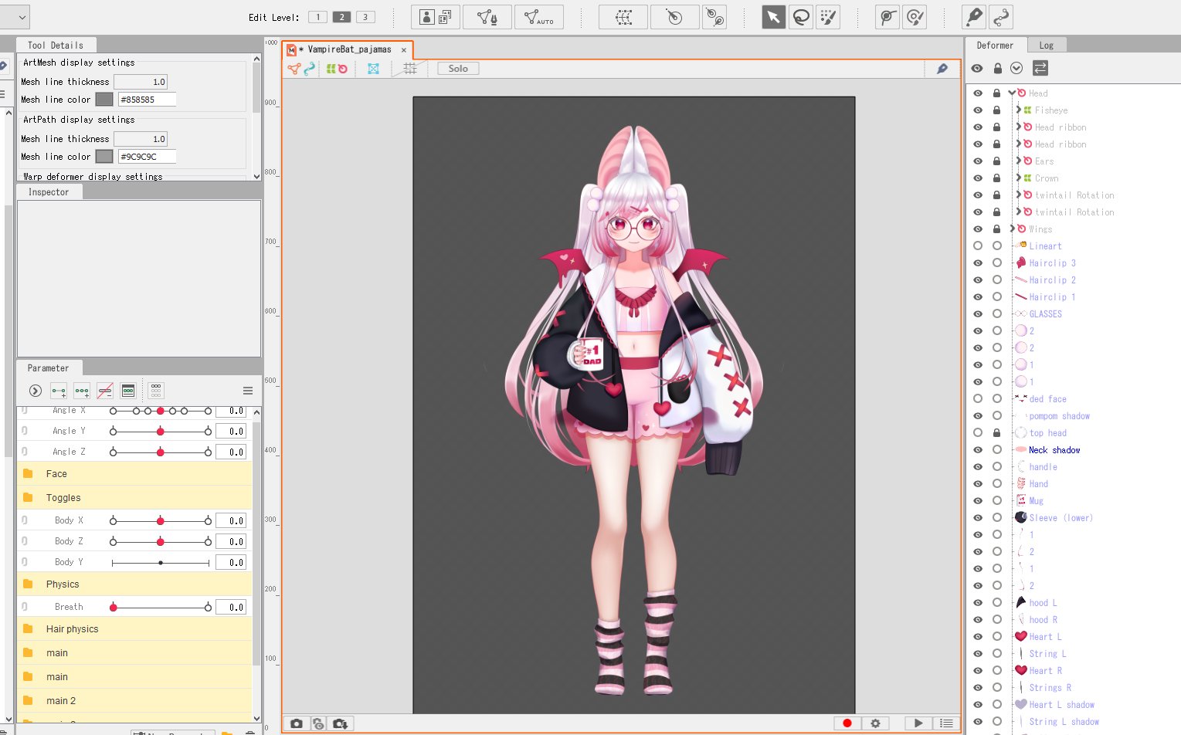
Task: Open the gear settings below canvas
Action: [875, 723]
